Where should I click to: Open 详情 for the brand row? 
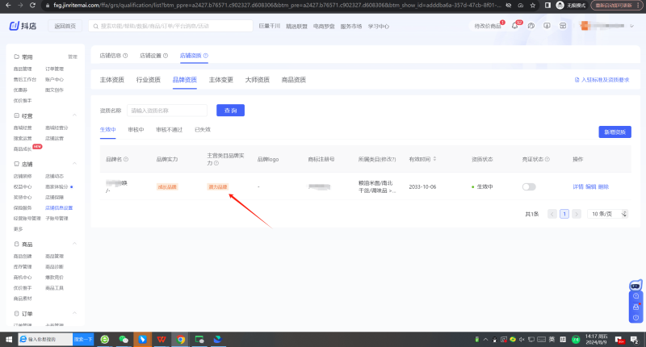[578, 187]
